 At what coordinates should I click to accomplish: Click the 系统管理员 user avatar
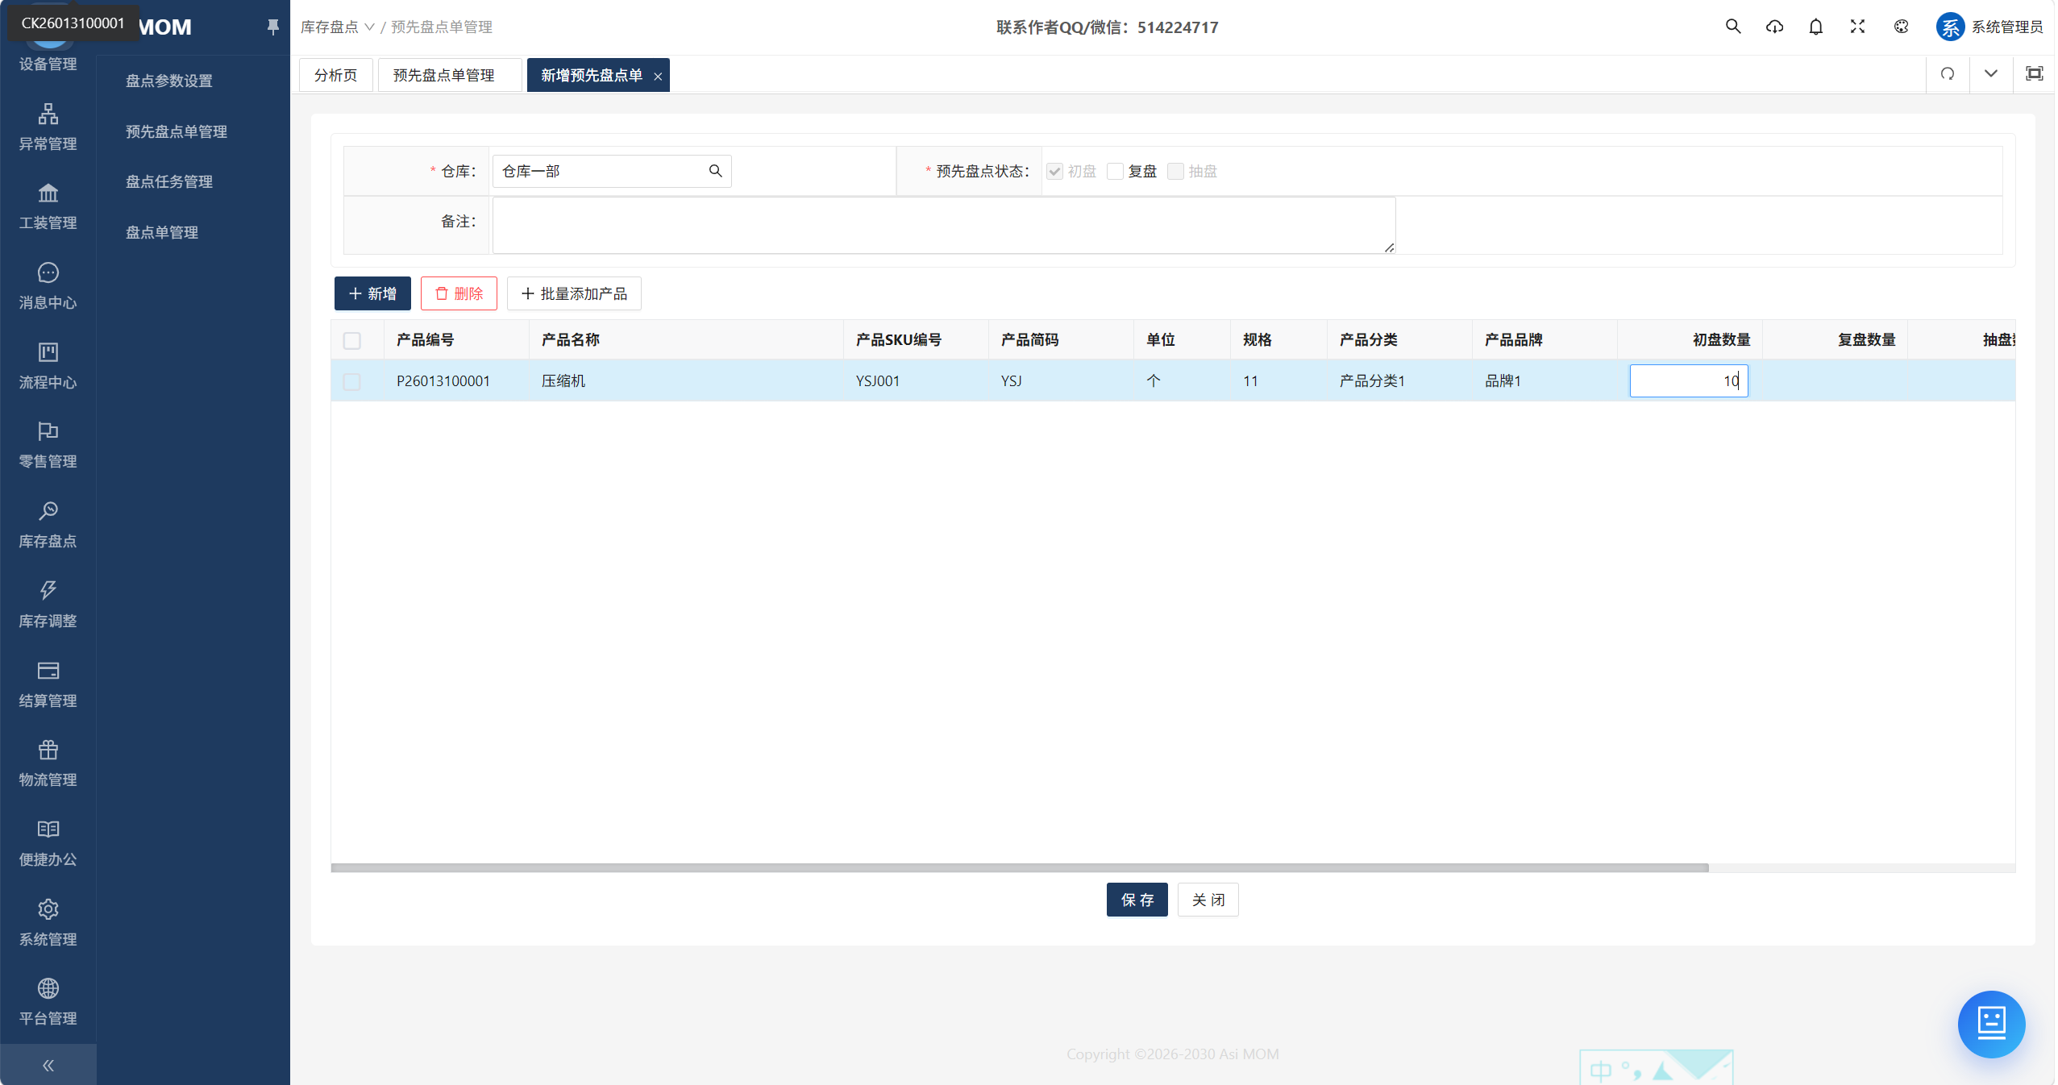[1950, 27]
